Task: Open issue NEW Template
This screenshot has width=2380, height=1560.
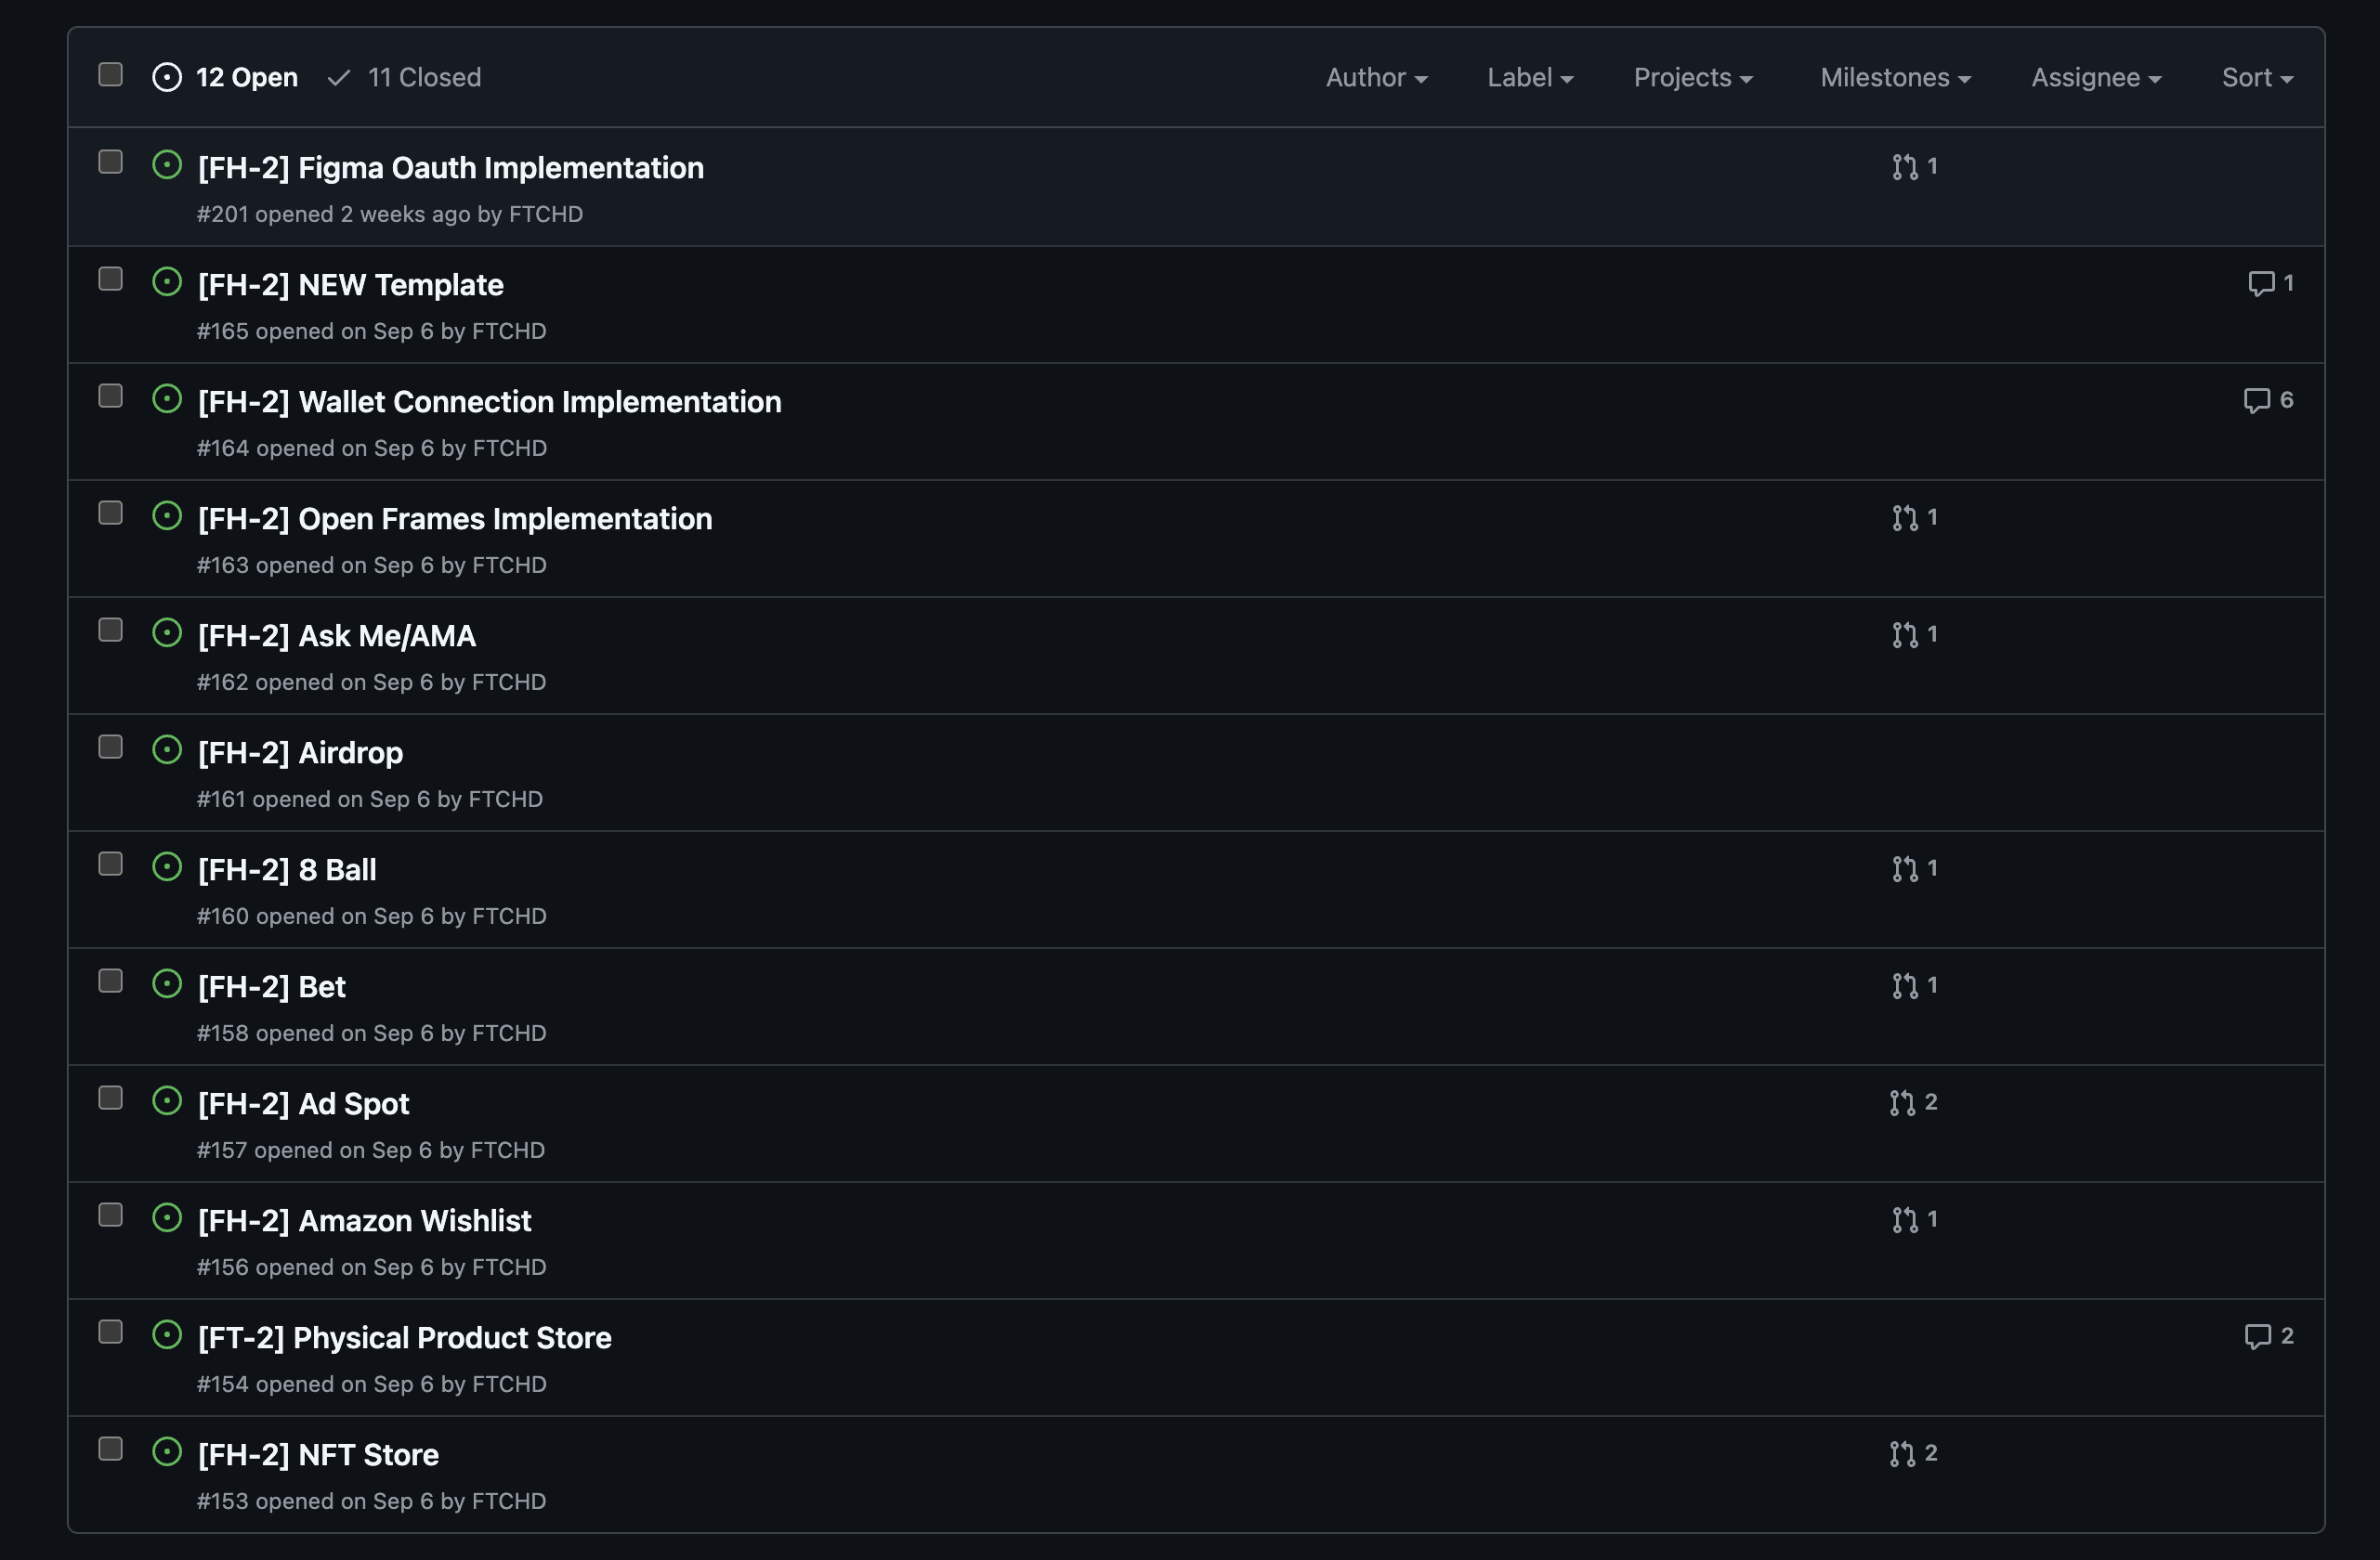Action: [x=351, y=284]
